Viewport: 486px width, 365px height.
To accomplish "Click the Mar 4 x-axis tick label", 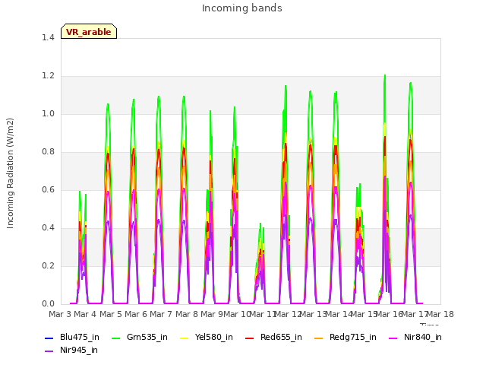I will [x=85, y=314].
